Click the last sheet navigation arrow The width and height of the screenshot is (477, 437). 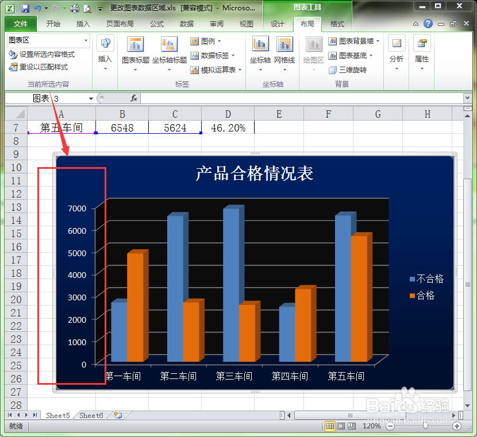(35, 415)
